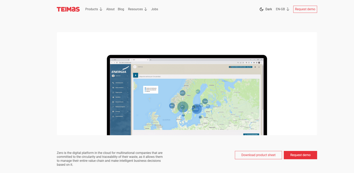The height and width of the screenshot is (173, 354).
Task: Open the Blog menu item
Action: point(121,9)
